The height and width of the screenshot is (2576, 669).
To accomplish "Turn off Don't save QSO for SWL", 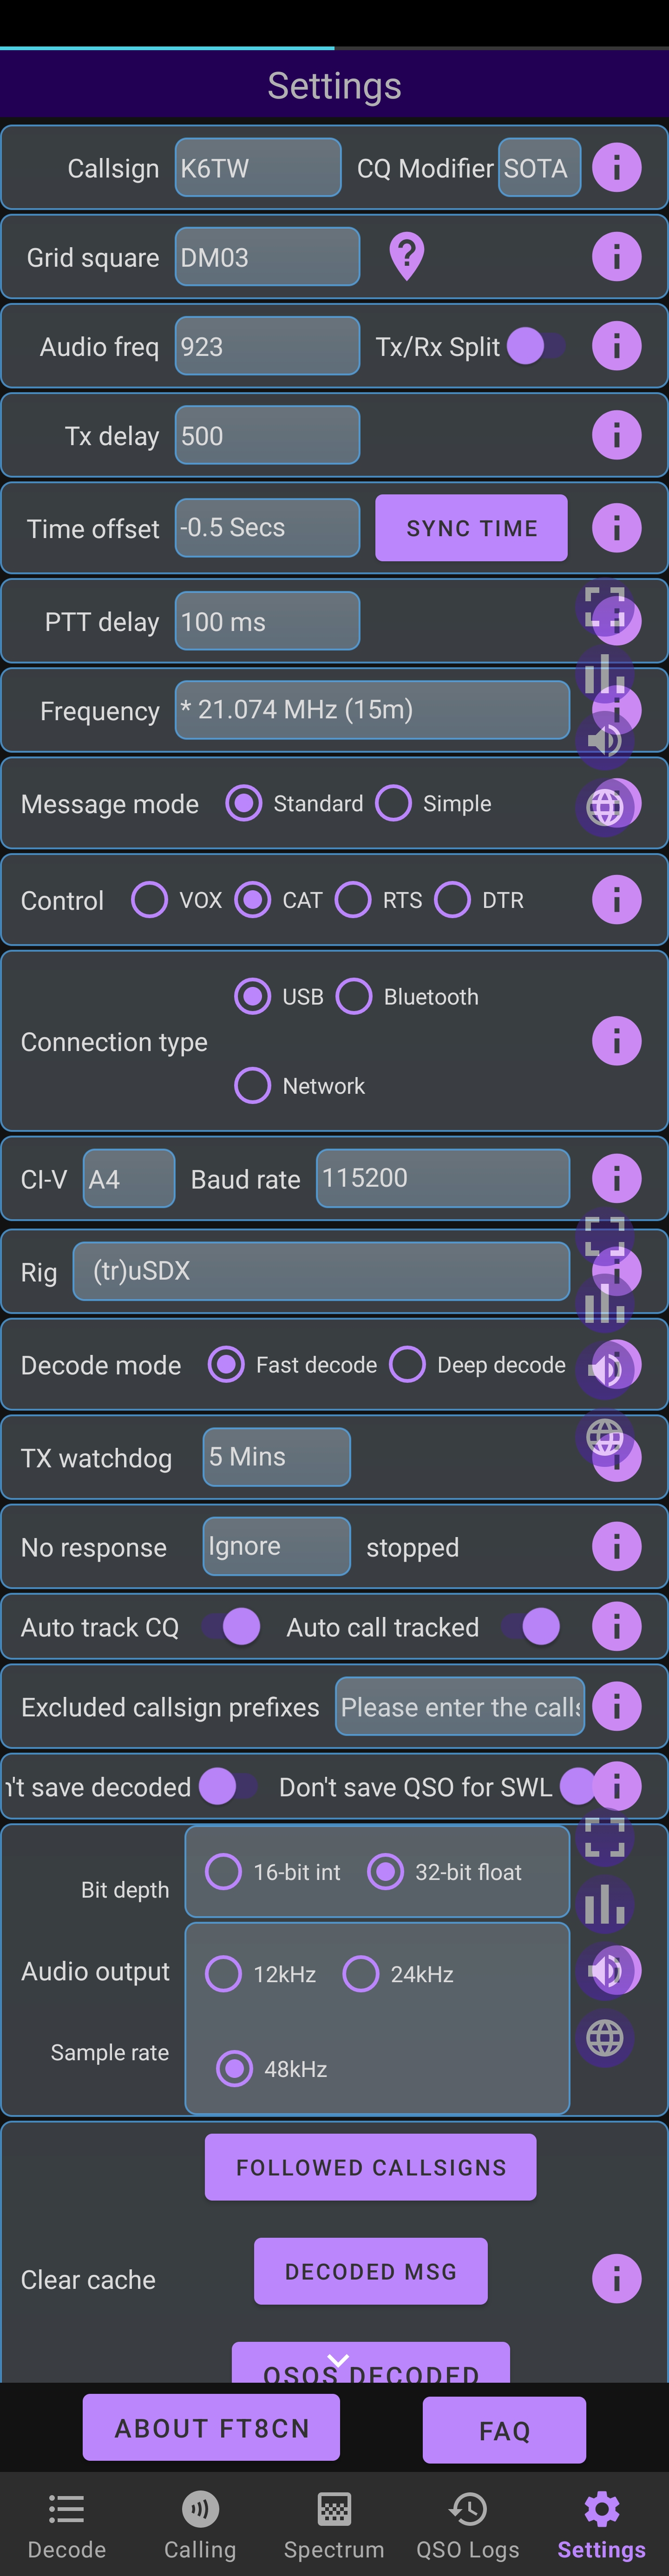I will (580, 1786).
